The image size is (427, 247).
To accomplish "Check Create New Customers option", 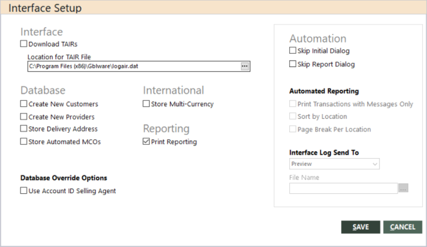I will pyautogui.click(x=24, y=104).
